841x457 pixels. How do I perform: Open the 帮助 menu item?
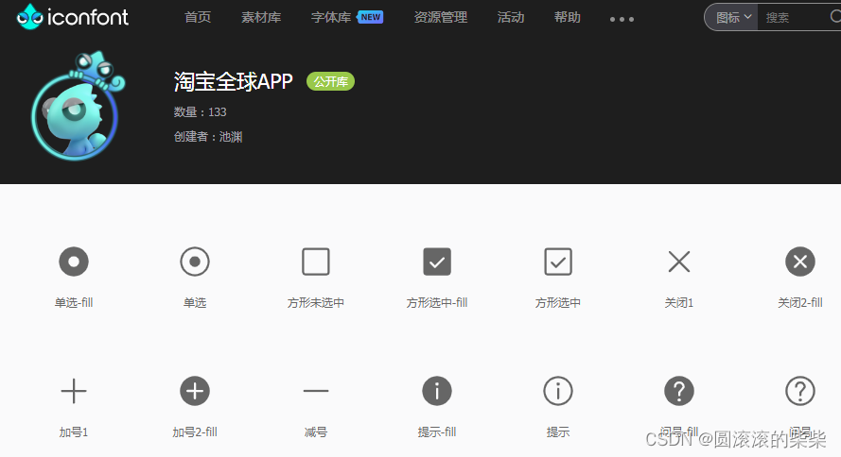coord(568,18)
